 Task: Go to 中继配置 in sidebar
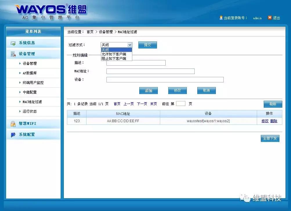click(x=30, y=92)
